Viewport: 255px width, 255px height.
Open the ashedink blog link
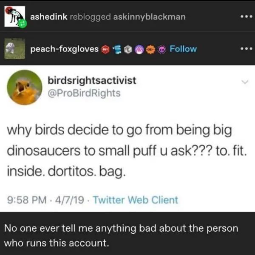(x=48, y=17)
